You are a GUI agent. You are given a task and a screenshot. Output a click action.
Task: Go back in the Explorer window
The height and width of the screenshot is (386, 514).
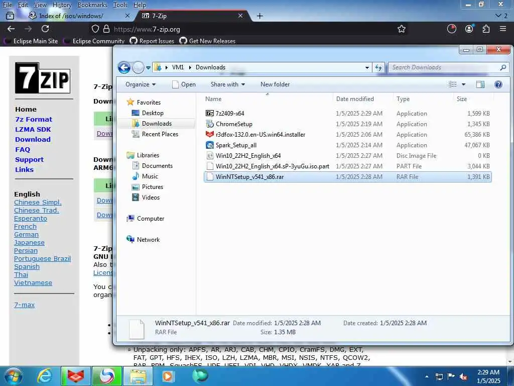pyautogui.click(x=124, y=68)
